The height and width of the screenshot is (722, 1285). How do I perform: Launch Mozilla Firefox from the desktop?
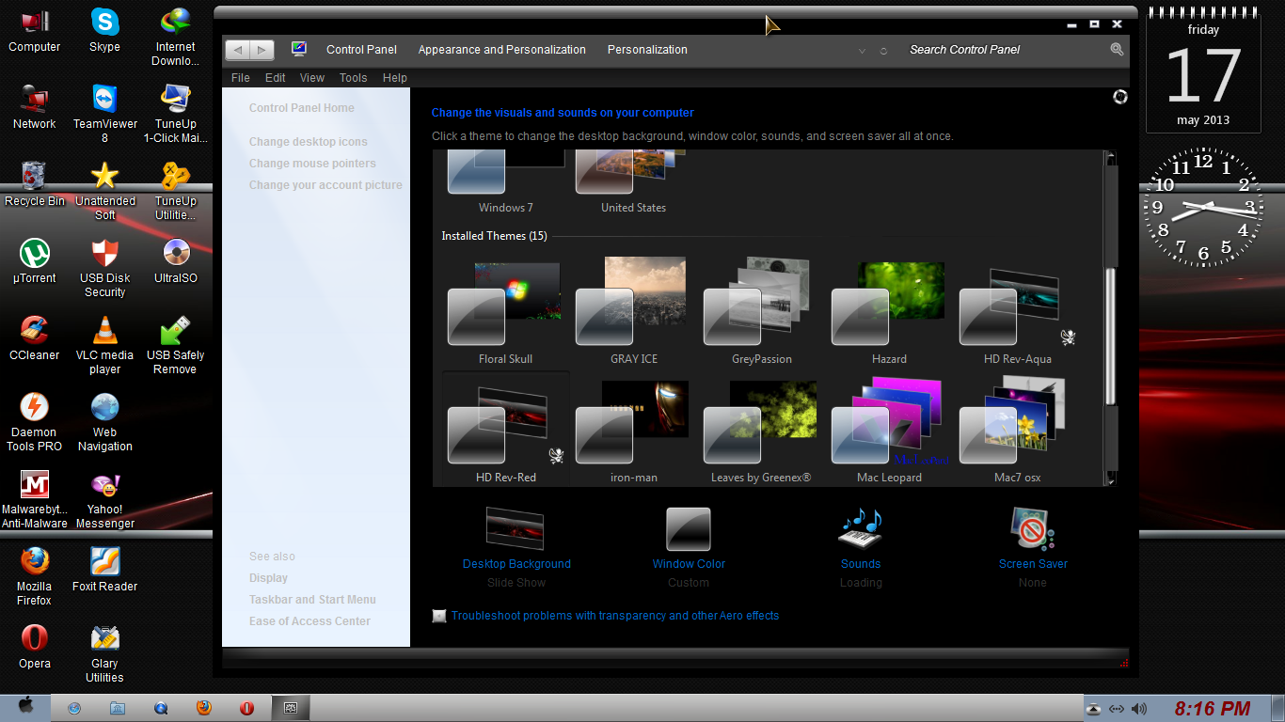35,576
